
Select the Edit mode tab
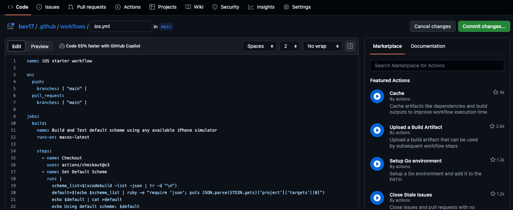click(x=17, y=46)
